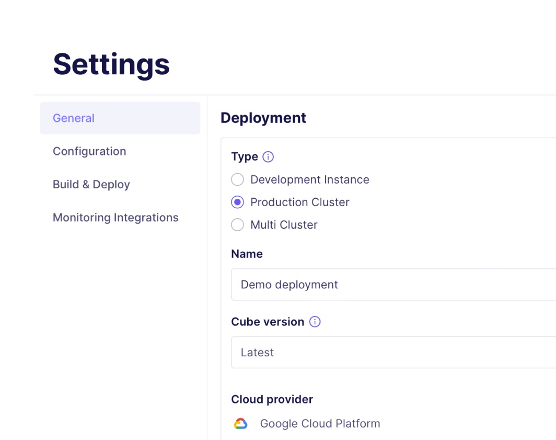The width and height of the screenshot is (556, 440).
Task: Open the Type info tooltip
Action: 267,156
